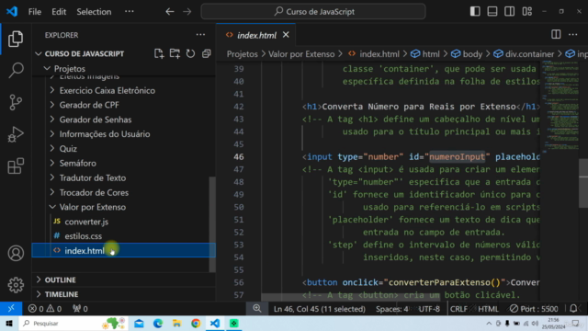The height and width of the screenshot is (331, 588).
Task: Open the overflow menu ellipsis in menu bar
Action: click(x=130, y=12)
